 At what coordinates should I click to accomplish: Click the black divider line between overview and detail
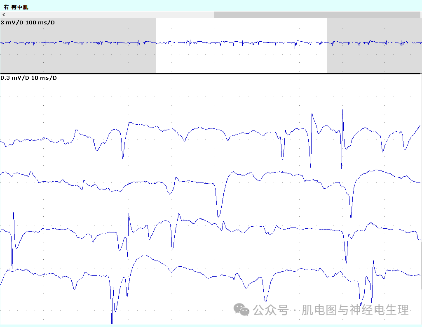point(211,73)
